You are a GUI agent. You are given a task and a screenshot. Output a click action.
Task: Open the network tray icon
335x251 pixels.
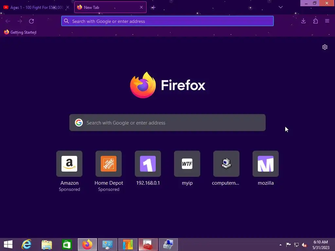[296, 244]
